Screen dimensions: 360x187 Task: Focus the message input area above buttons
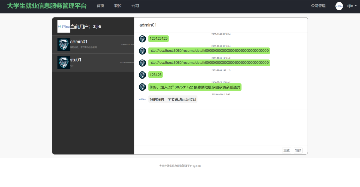221,128
